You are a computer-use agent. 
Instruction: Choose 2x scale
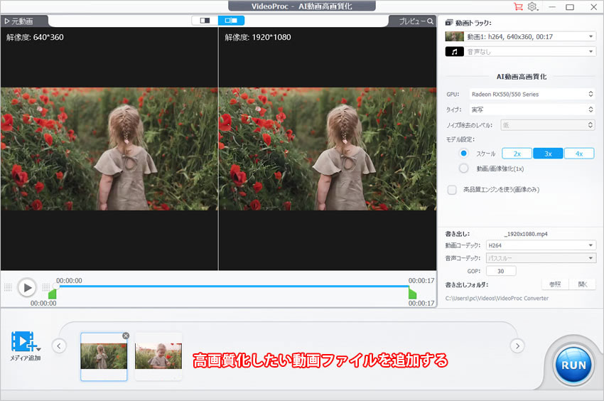click(517, 154)
